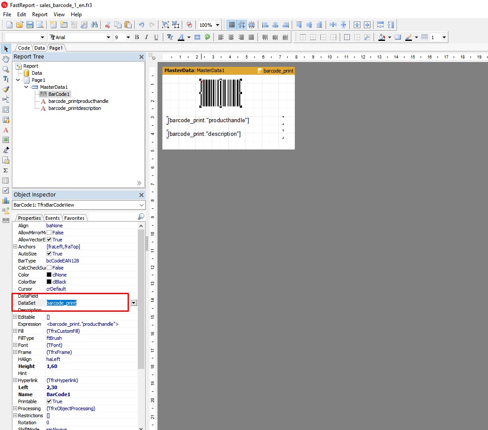Open the Edit menu
The height and width of the screenshot is (430, 488).
click(22, 15)
